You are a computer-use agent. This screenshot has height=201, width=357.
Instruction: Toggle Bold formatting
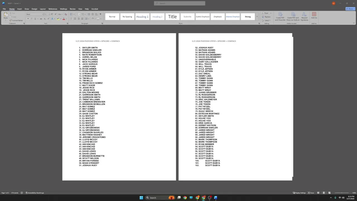[28, 19]
